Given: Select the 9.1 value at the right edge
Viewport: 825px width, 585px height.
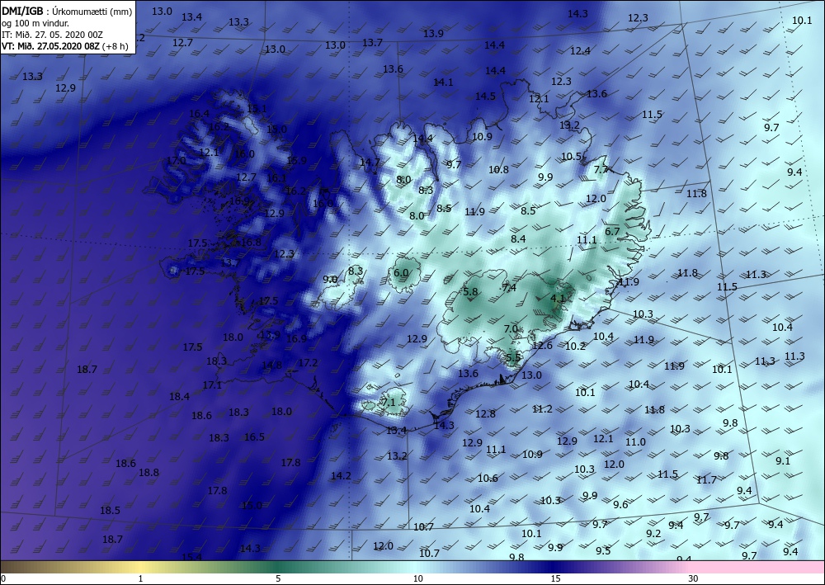Looking at the screenshot, I should [x=783, y=461].
